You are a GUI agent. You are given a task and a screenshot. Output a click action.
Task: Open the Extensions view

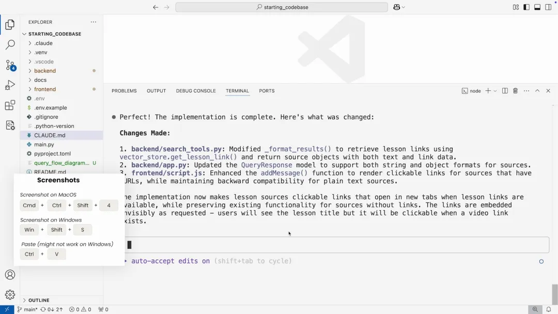(10, 105)
